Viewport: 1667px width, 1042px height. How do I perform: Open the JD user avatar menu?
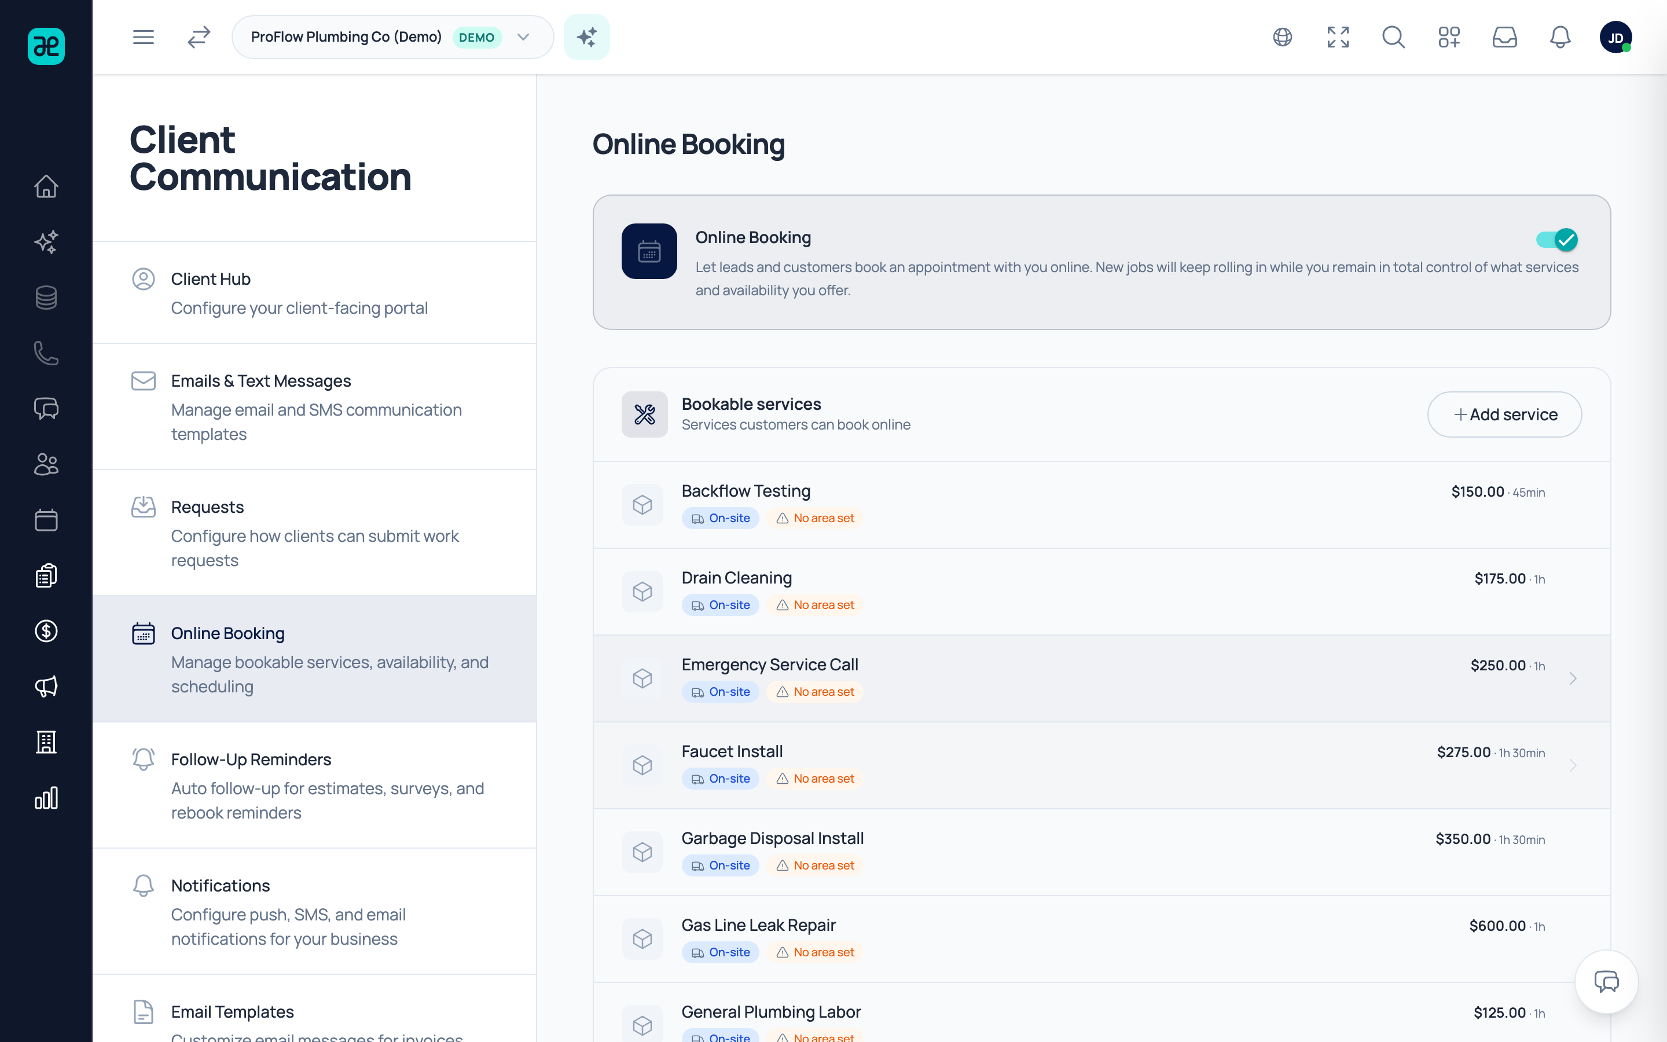click(1616, 37)
